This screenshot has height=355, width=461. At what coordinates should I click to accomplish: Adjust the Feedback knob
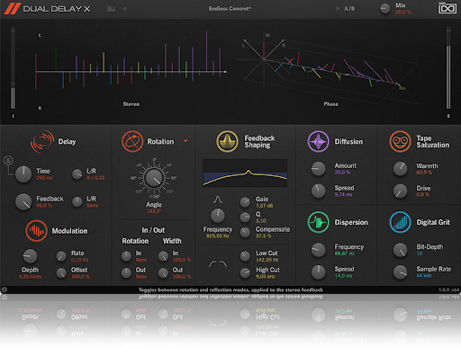coord(23,201)
